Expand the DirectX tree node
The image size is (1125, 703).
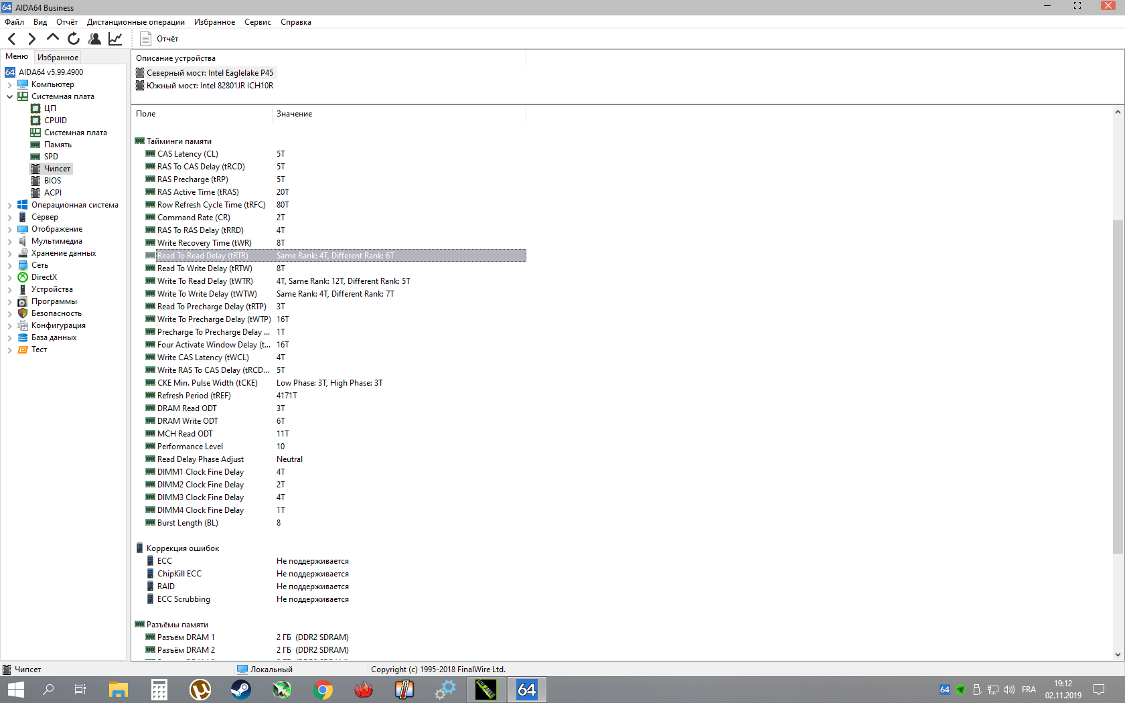pos(10,277)
